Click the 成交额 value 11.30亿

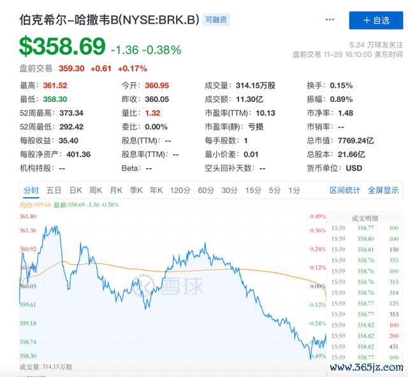pyautogui.click(x=249, y=99)
